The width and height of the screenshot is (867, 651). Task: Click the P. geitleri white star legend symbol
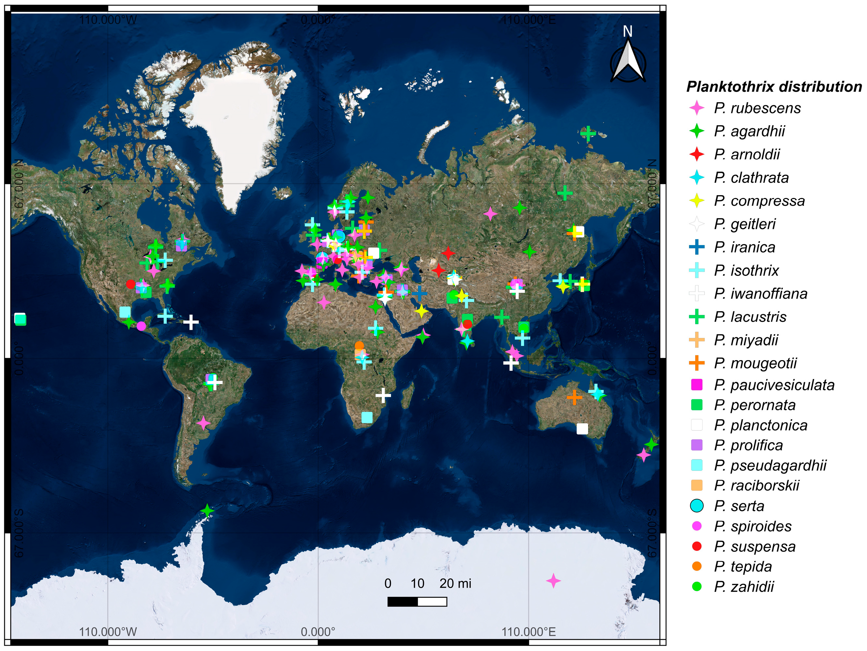[x=696, y=224]
